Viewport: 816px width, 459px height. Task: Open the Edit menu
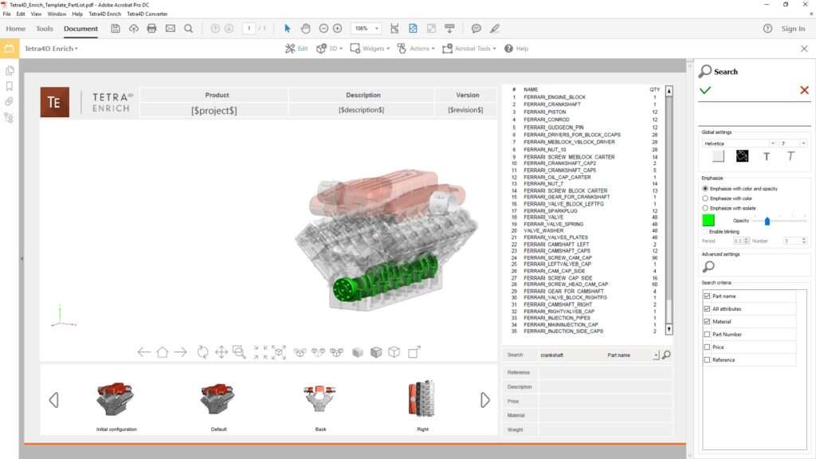(x=20, y=14)
